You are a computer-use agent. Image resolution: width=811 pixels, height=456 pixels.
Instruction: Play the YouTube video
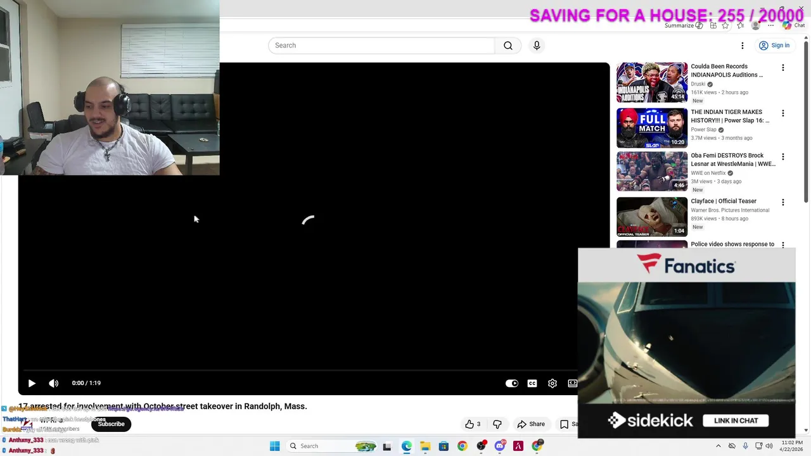pyautogui.click(x=32, y=383)
